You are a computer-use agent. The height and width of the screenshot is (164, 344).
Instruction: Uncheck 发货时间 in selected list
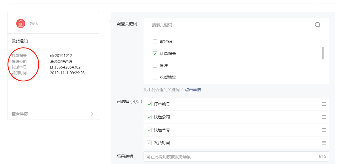(x=149, y=143)
